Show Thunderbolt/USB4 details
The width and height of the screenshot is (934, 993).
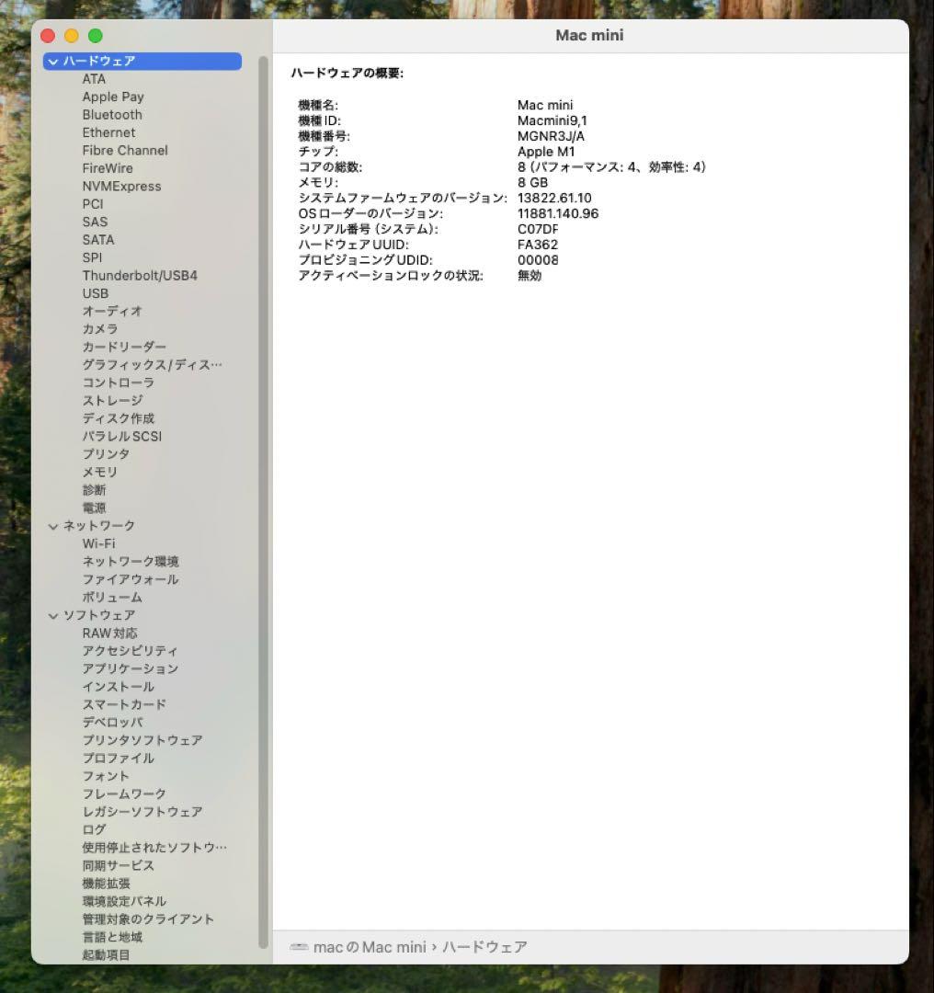tap(140, 276)
